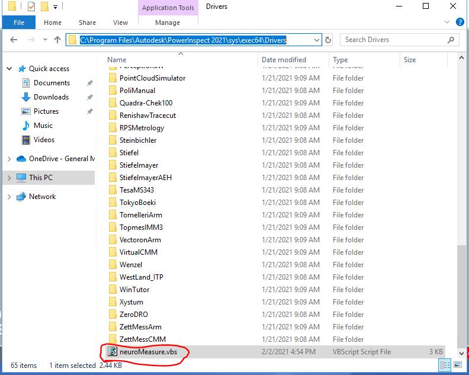
Task: Click the Forward navigation arrow
Action: 31,40
